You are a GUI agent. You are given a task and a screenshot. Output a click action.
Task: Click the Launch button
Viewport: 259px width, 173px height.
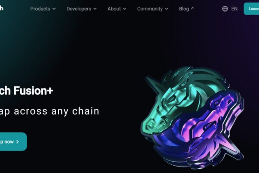pyautogui.click(x=251, y=9)
